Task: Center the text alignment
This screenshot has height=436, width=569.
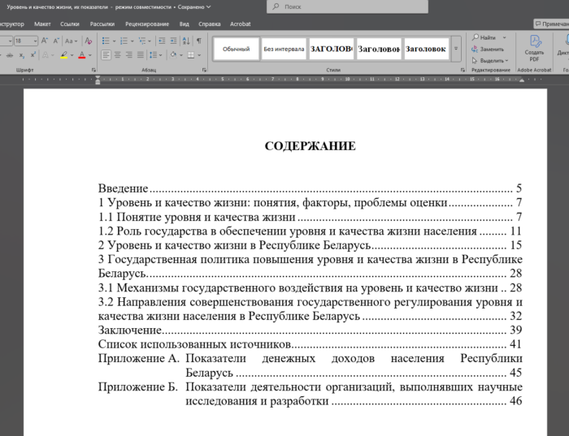Action: click(x=118, y=55)
